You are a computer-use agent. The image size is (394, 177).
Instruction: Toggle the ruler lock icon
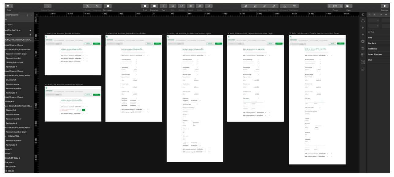tap(37, 14)
